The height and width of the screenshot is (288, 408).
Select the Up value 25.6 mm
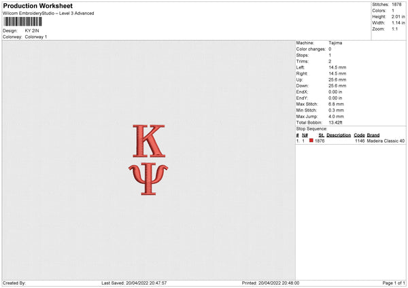(337, 79)
